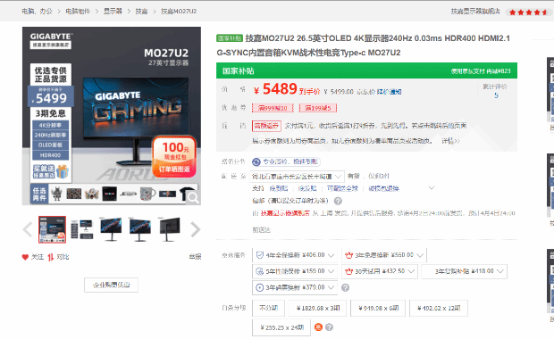Open 电脑组件 breadcrumb category
554x339 pixels.
(x=78, y=12)
